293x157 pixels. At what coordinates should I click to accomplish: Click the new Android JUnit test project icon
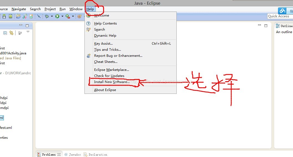[25, 16]
